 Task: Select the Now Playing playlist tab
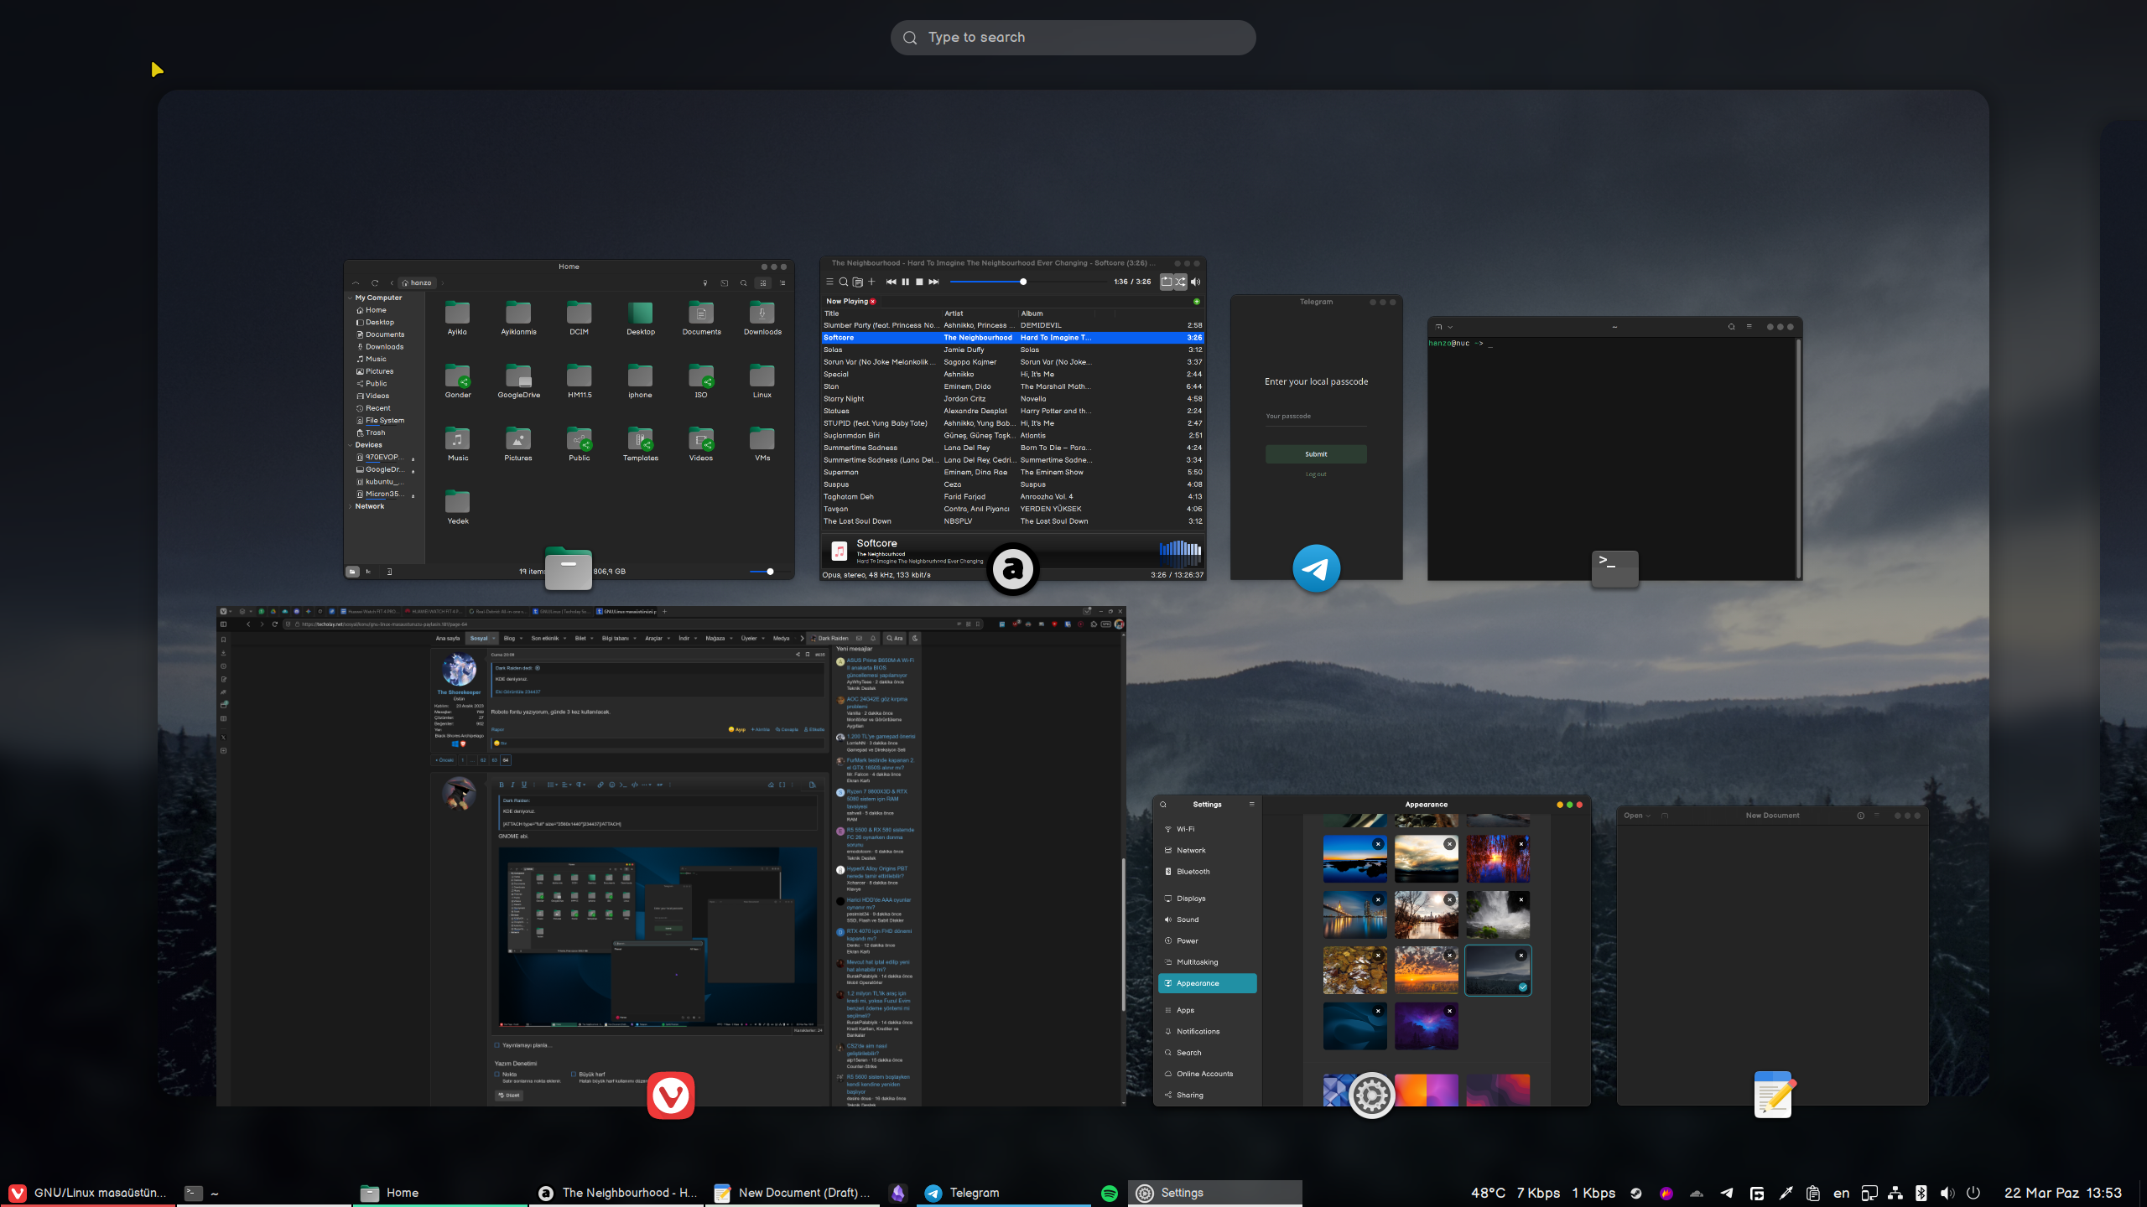pyautogui.click(x=847, y=302)
